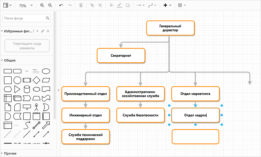
Task: Select the Отдел маркетинга box
Action: point(195,94)
